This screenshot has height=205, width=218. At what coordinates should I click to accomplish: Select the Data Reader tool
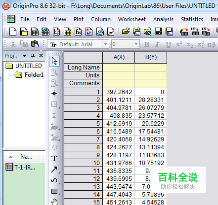tap(54, 104)
